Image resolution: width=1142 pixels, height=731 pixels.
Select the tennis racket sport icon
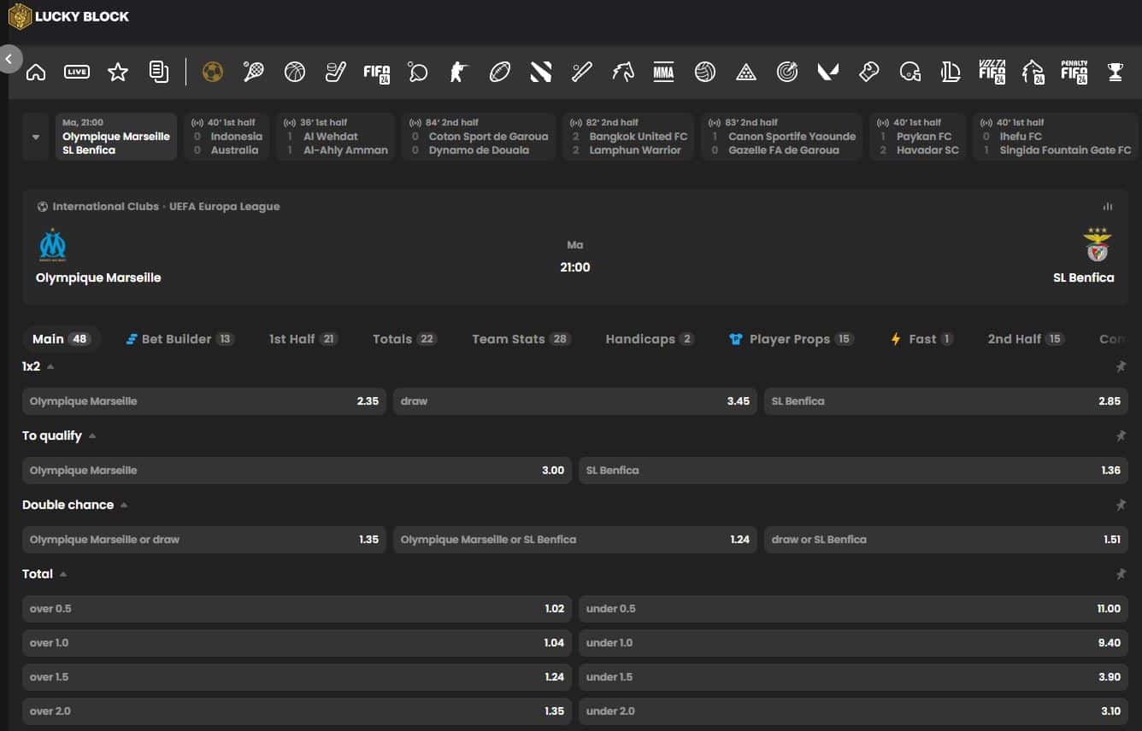(x=254, y=72)
